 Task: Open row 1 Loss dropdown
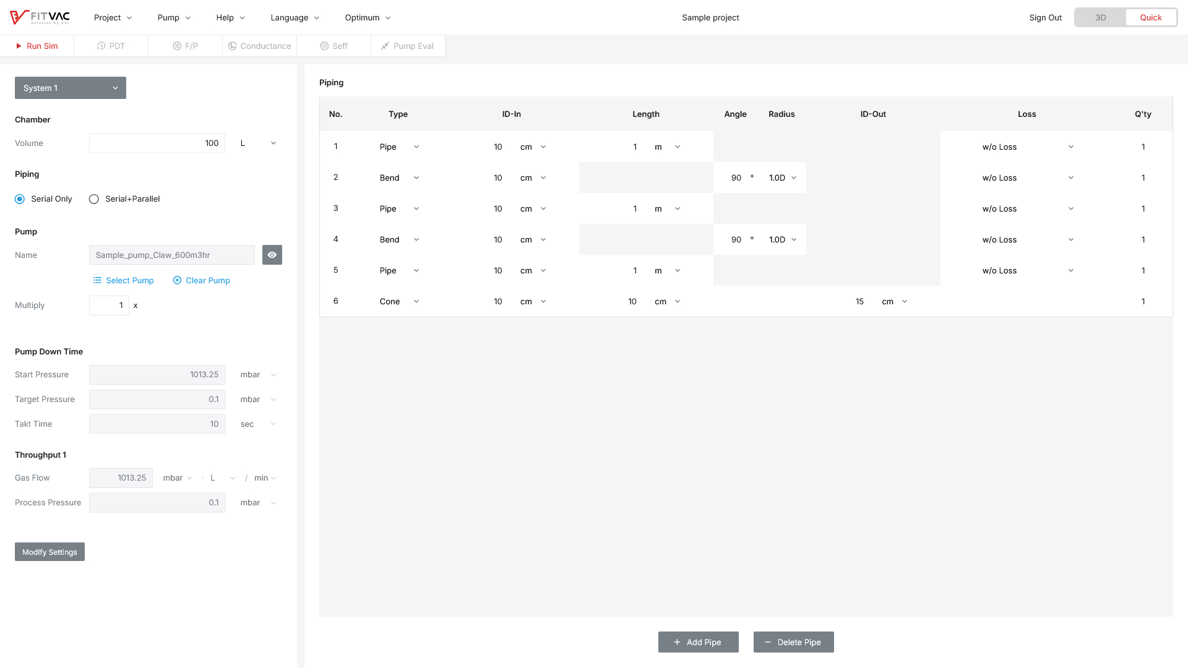click(x=1027, y=147)
